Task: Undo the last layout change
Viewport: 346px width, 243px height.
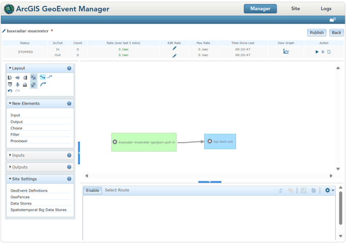Action: (x=10, y=91)
